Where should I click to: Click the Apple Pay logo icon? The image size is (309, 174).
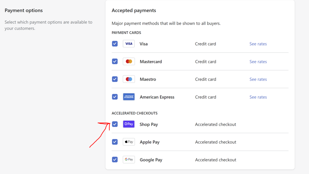click(x=129, y=142)
